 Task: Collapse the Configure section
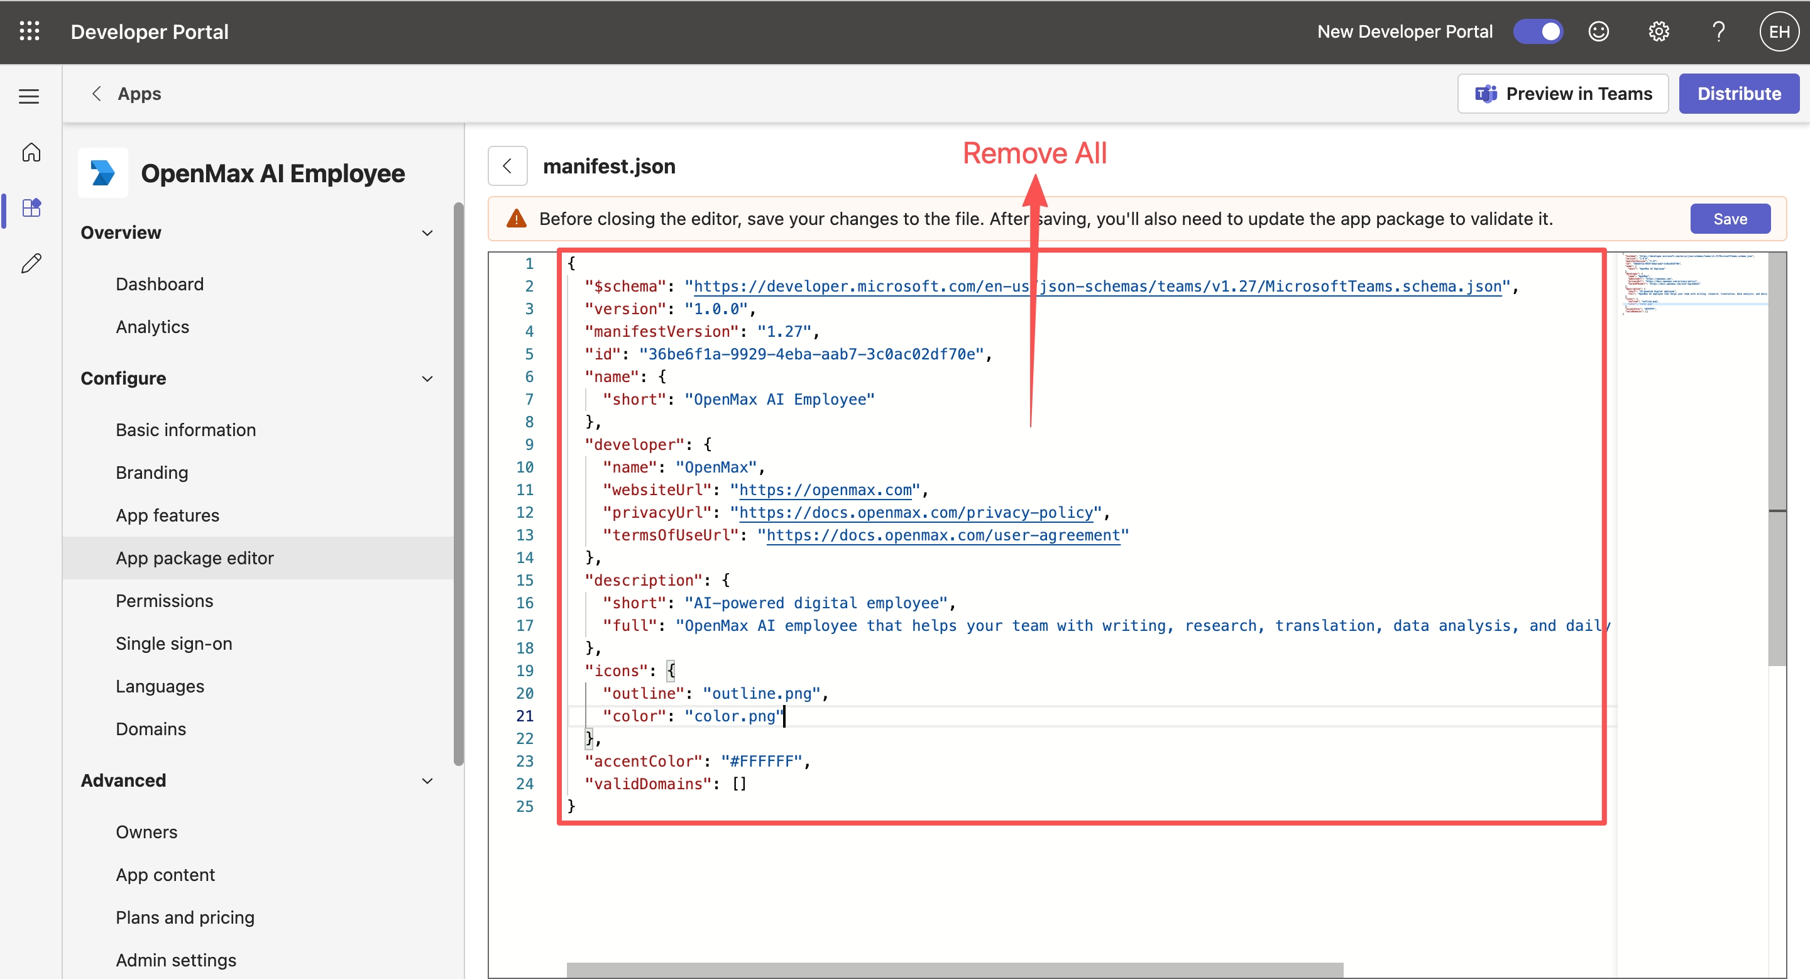coord(427,378)
